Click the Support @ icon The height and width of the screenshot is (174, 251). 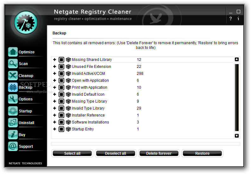[x=13, y=146]
